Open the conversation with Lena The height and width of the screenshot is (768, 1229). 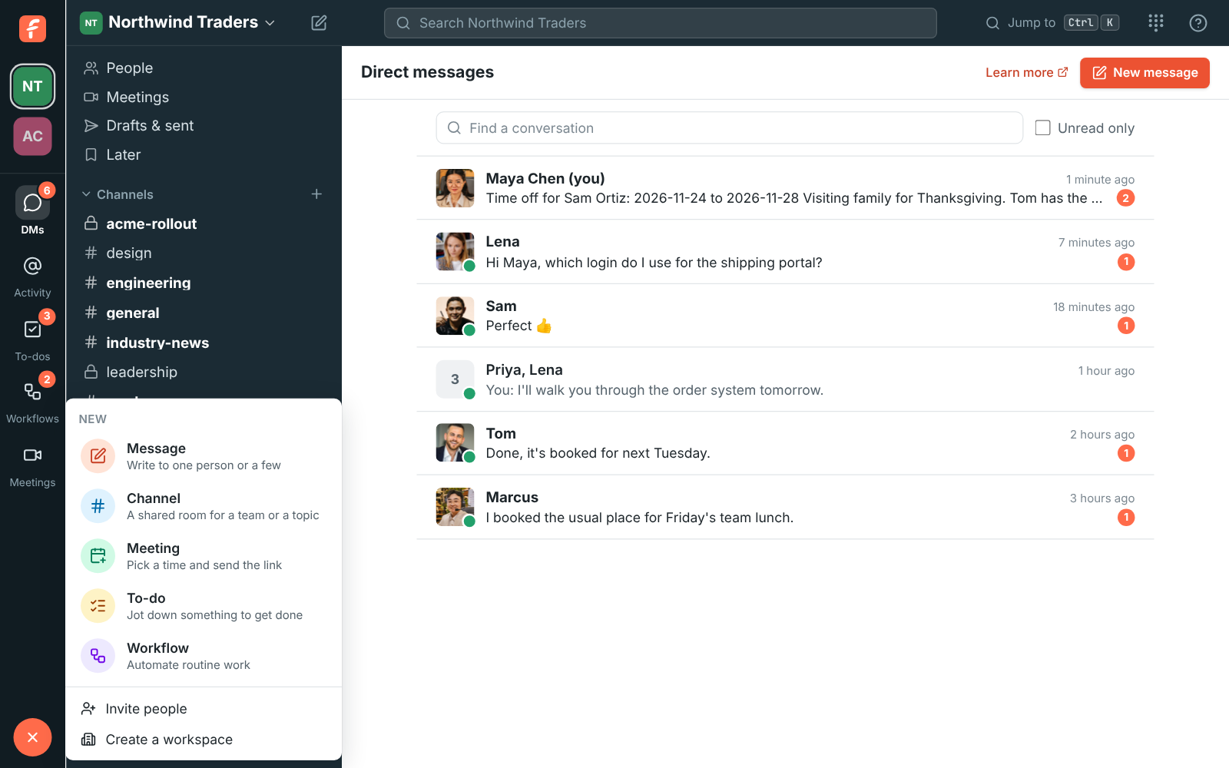tap(785, 252)
